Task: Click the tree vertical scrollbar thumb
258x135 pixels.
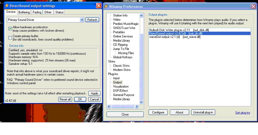Action: (x=141, y=67)
